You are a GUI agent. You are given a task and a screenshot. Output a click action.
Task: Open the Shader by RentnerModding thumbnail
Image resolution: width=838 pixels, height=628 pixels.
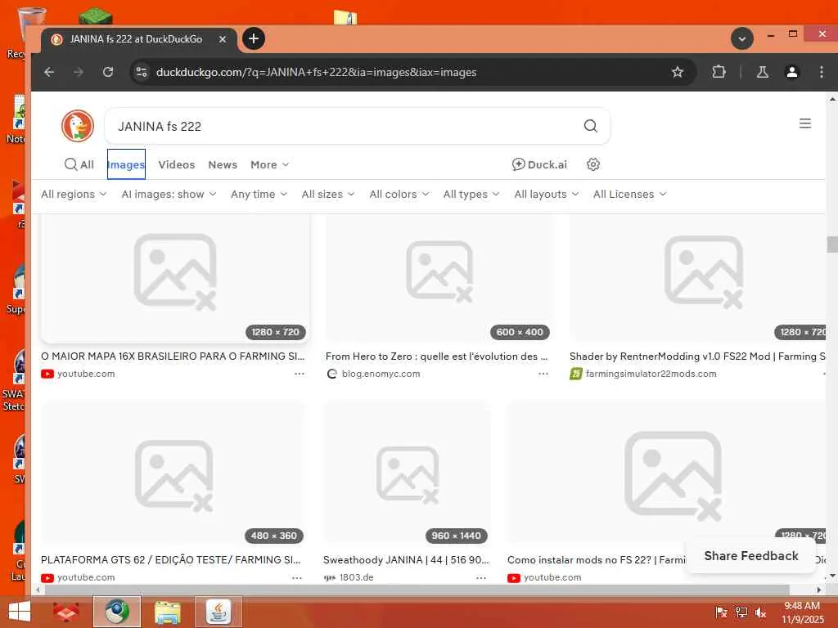coord(697,278)
